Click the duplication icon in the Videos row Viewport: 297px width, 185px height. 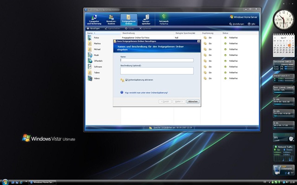point(205,78)
